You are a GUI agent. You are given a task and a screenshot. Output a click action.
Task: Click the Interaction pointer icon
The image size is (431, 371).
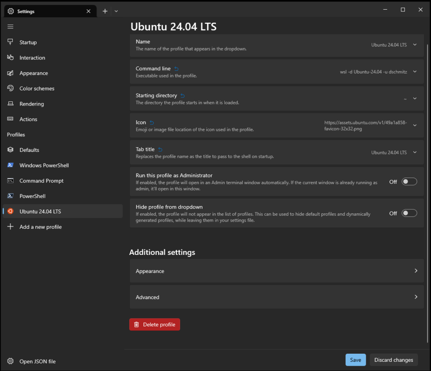[x=11, y=57]
